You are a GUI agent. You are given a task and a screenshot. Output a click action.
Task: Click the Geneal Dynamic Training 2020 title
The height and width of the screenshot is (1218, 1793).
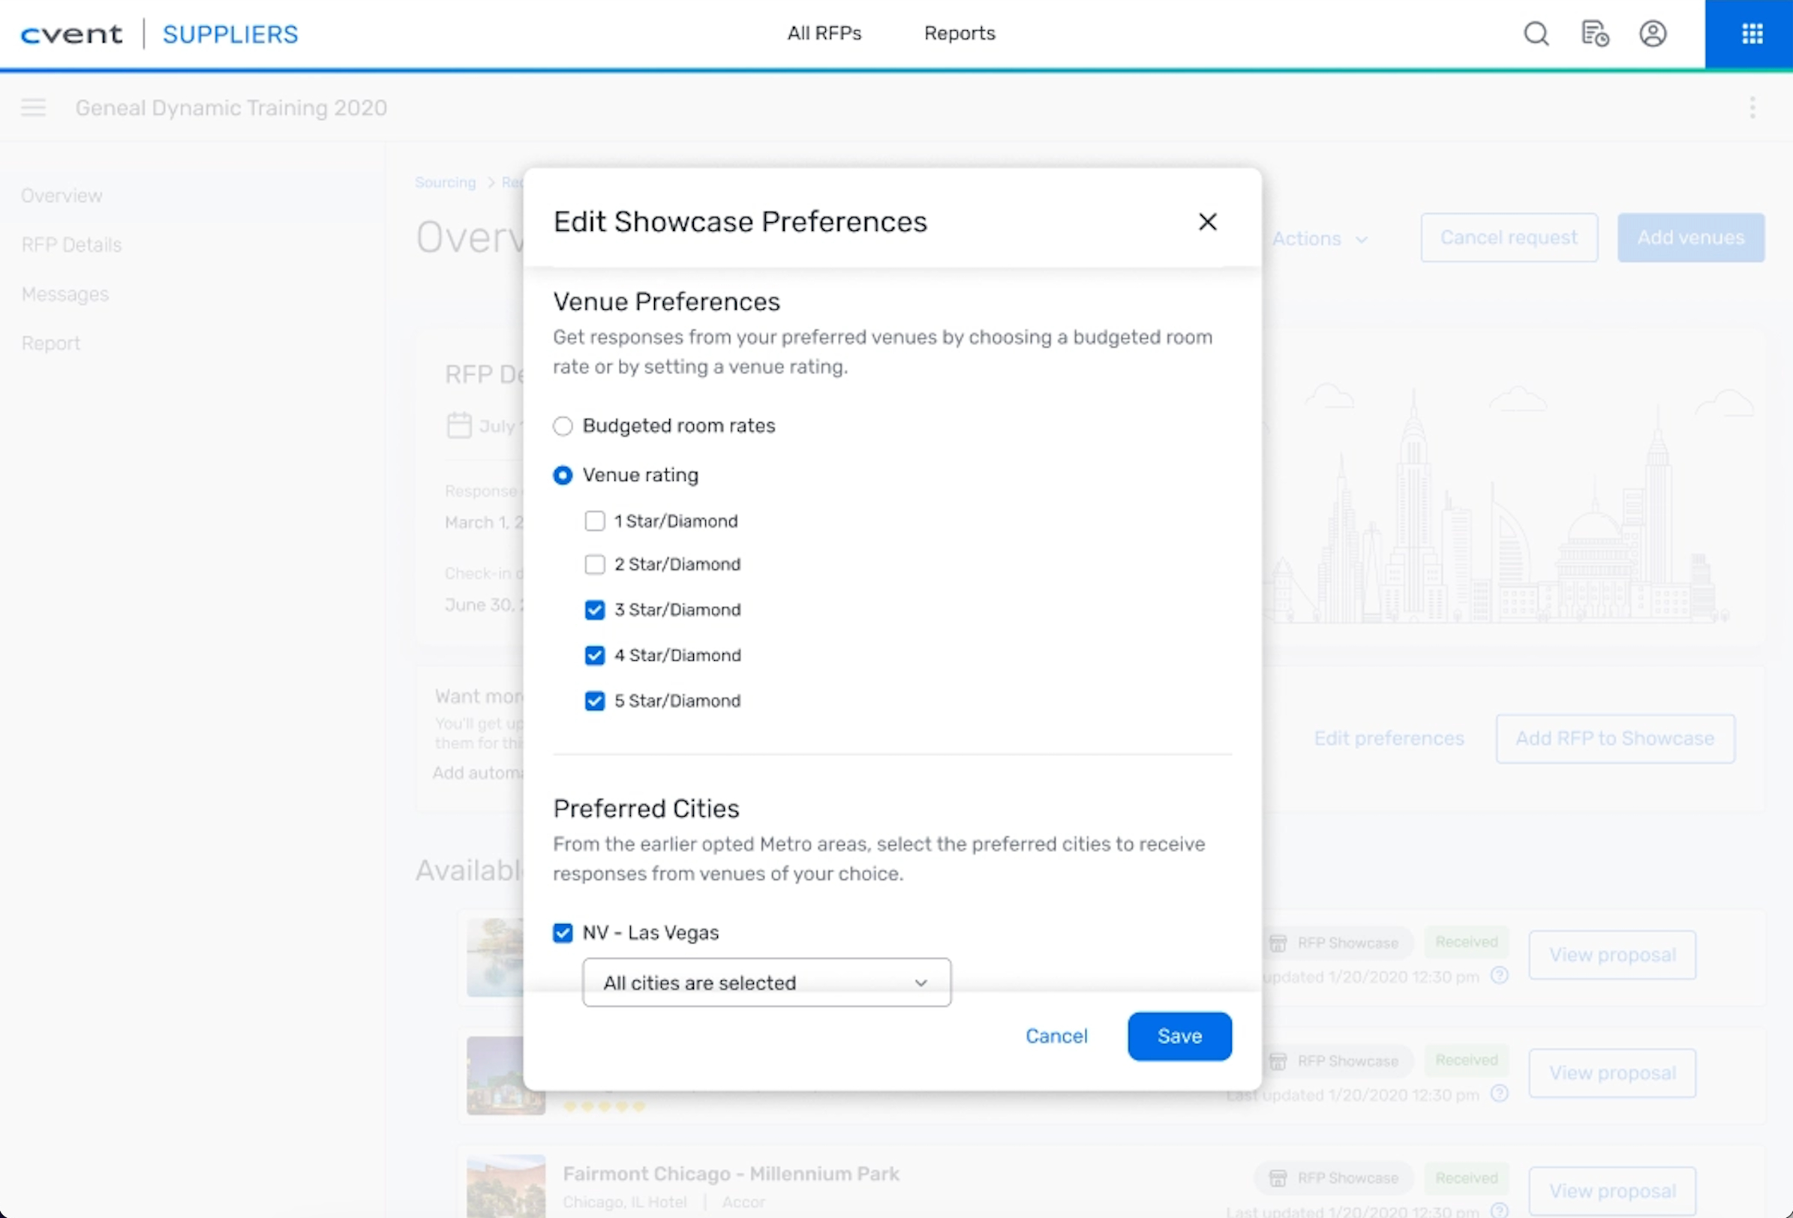pyautogui.click(x=230, y=108)
